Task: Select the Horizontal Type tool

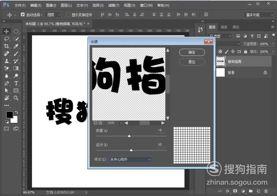Action: click(16, 83)
